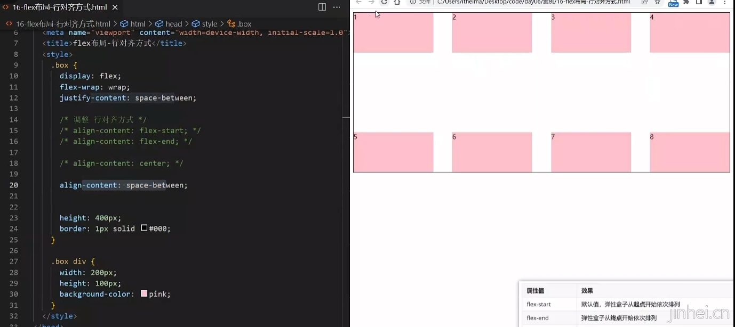Bookmark this page with the star
735x327 pixels.
click(658, 2)
